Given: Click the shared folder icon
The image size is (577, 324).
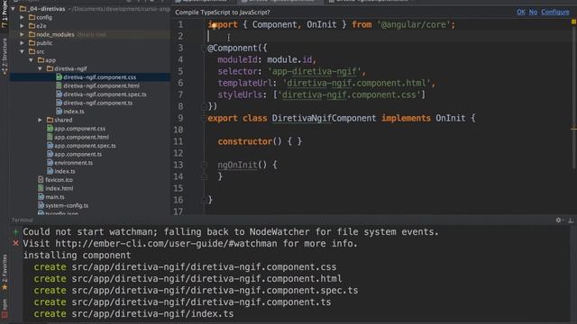Looking at the screenshot, I should pyautogui.click(x=50, y=120).
